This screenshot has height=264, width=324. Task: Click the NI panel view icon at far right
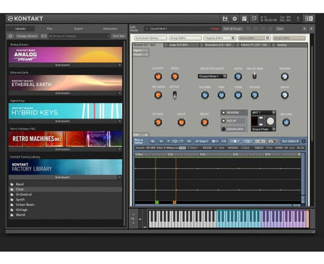[x=309, y=19]
